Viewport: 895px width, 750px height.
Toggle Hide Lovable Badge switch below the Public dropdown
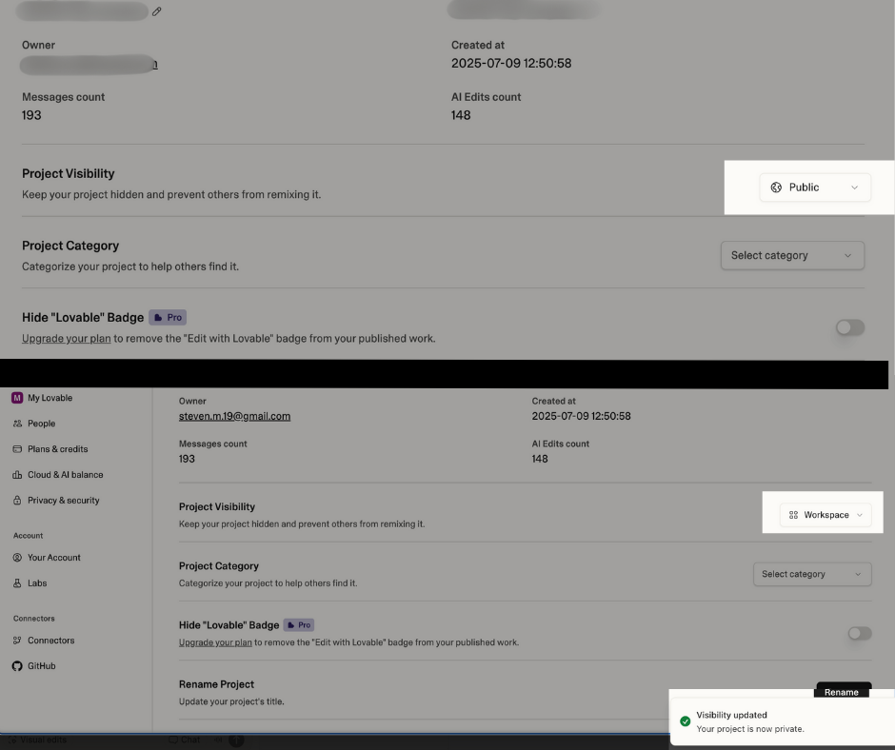coord(849,327)
